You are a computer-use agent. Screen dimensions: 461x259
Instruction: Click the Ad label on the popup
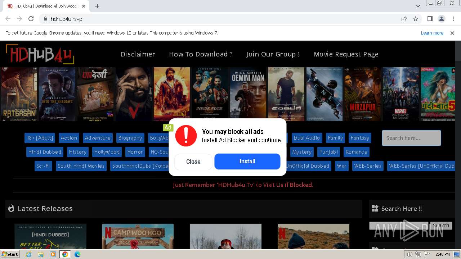click(168, 128)
